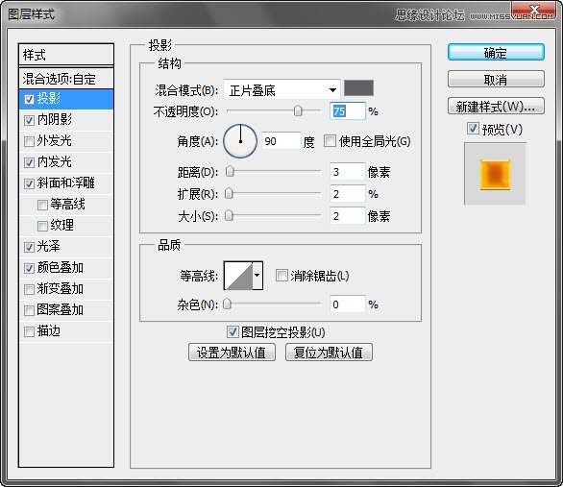Viewport: 563px width, 487px height.
Task: Open the 混合模式 blend mode dropdown
Action: click(x=281, y=89)
